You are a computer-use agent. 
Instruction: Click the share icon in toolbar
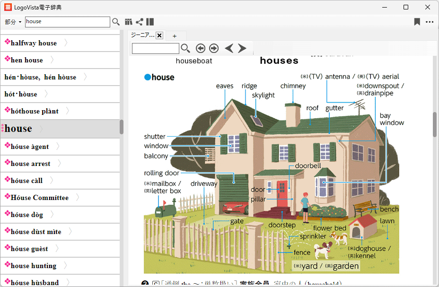(x=139, y=22)
